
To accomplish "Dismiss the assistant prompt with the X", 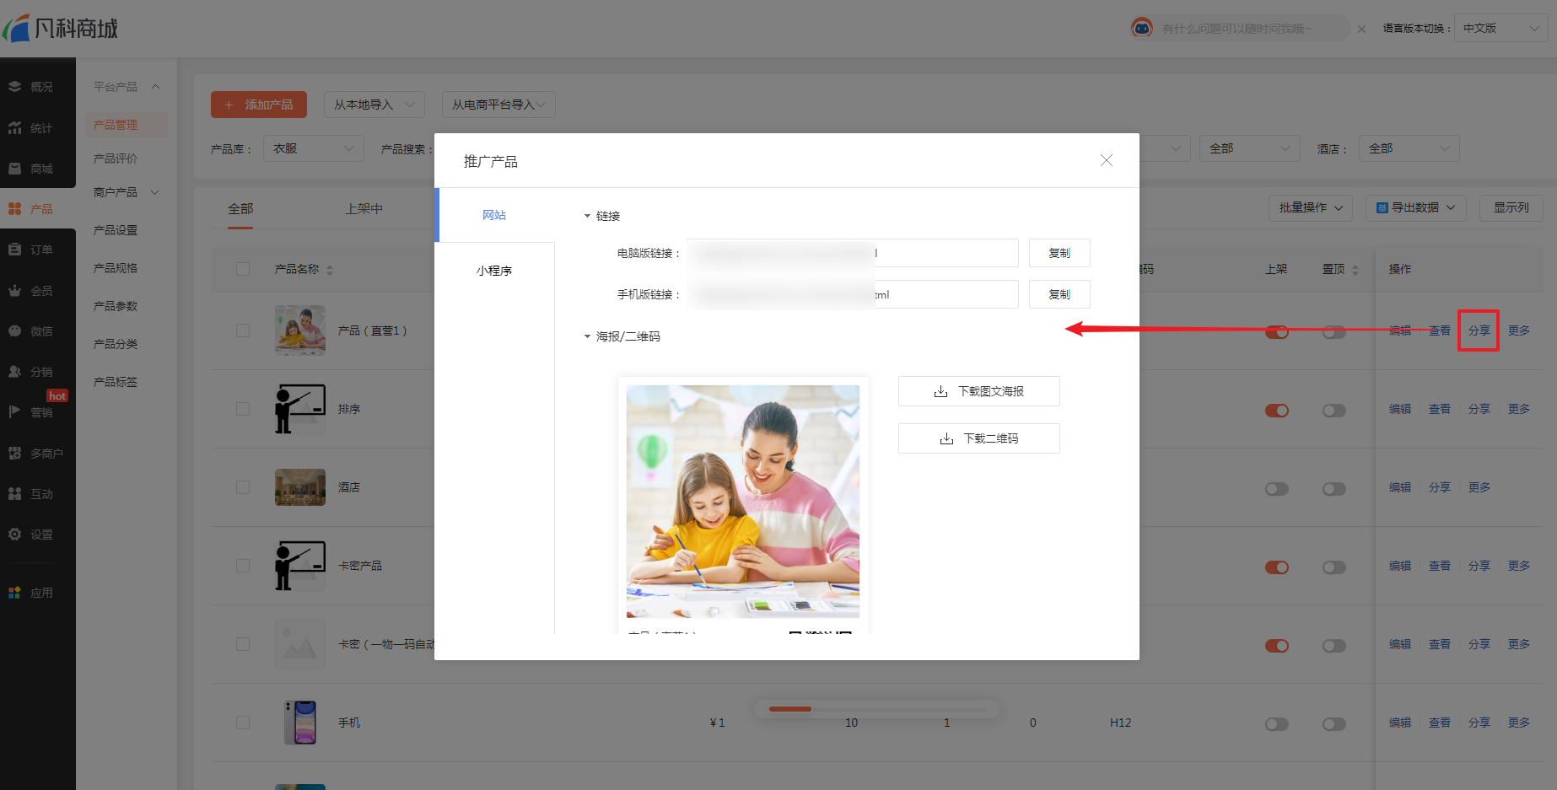I will pyautogui.click(x=1361, y=29).
